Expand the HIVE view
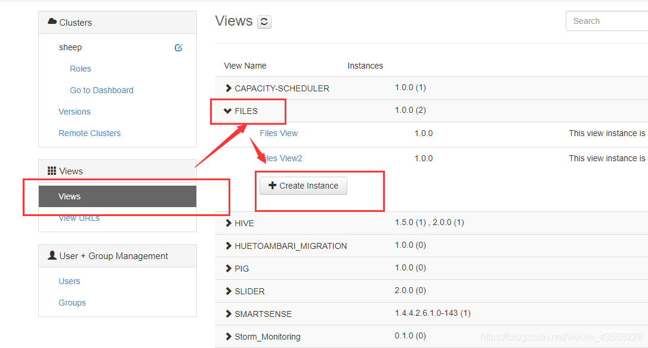 click(x=228, y=223)
